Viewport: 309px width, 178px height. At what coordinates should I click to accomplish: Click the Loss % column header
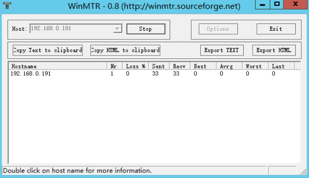136,66
